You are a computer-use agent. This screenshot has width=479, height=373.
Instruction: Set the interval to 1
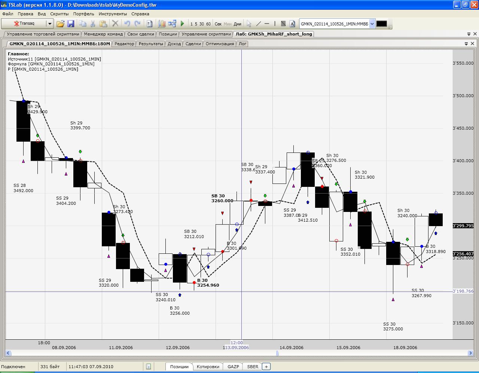click(x=192, y=24)
